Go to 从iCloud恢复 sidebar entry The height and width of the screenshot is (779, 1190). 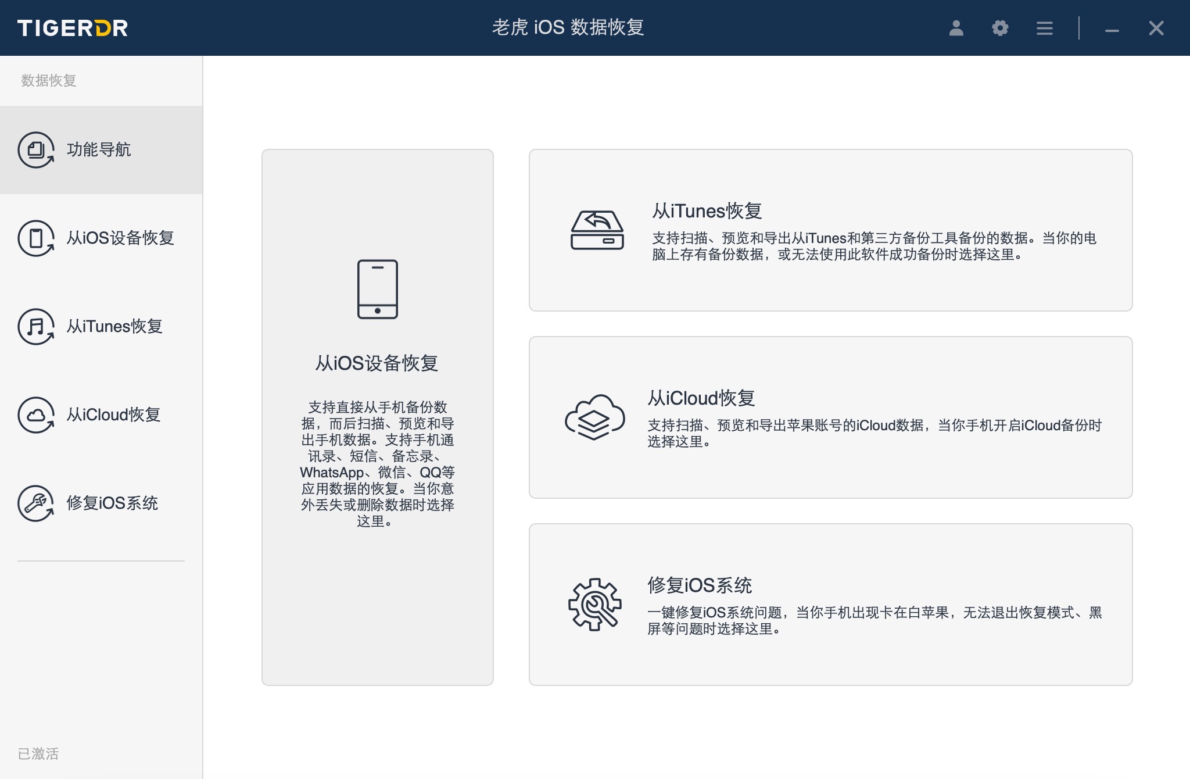[x=113, y=414]
